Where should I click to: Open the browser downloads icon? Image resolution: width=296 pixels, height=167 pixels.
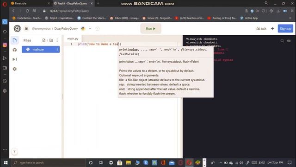278,11
